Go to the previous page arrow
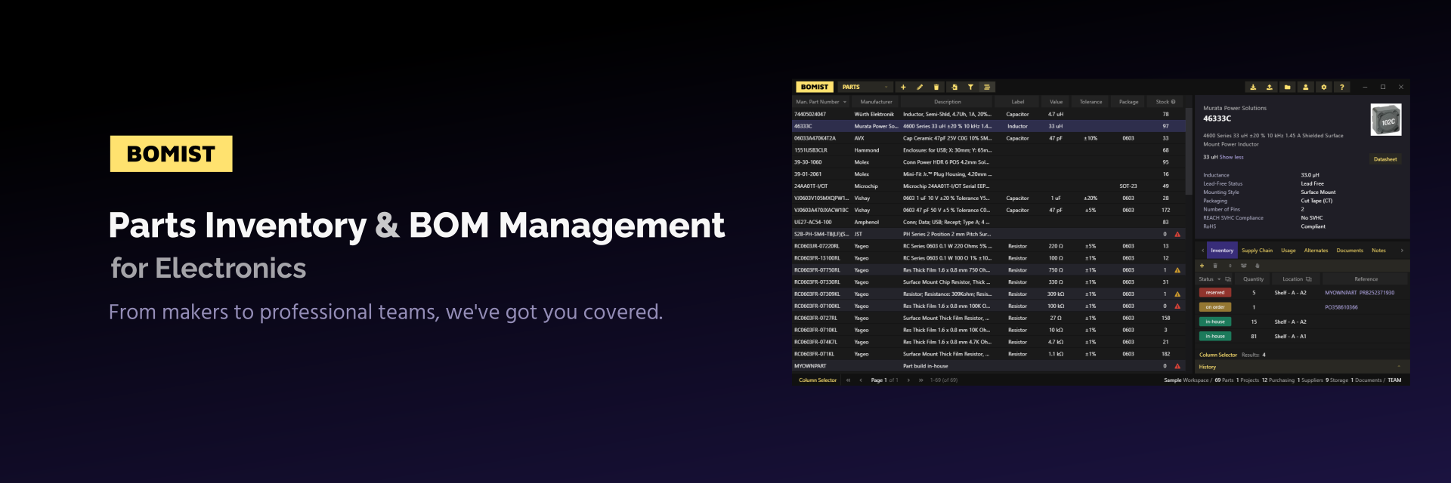Viewport: 1451px width, 483px height. point(861,380)
